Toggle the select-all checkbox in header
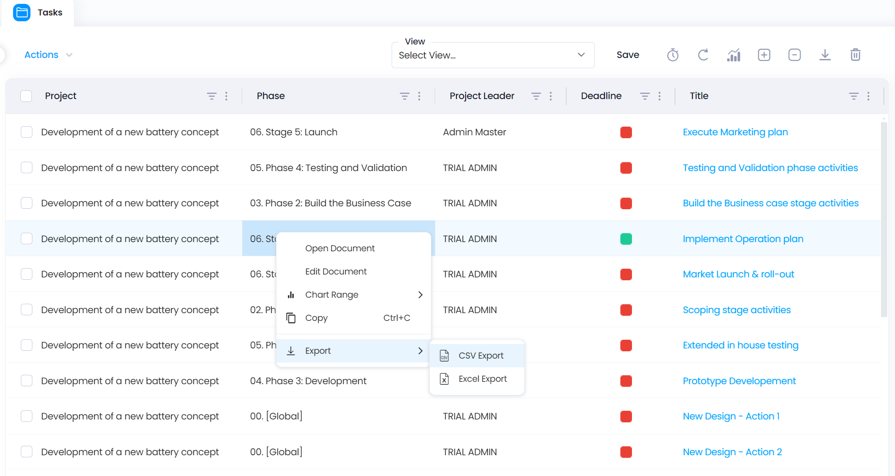 coord(27,96)
